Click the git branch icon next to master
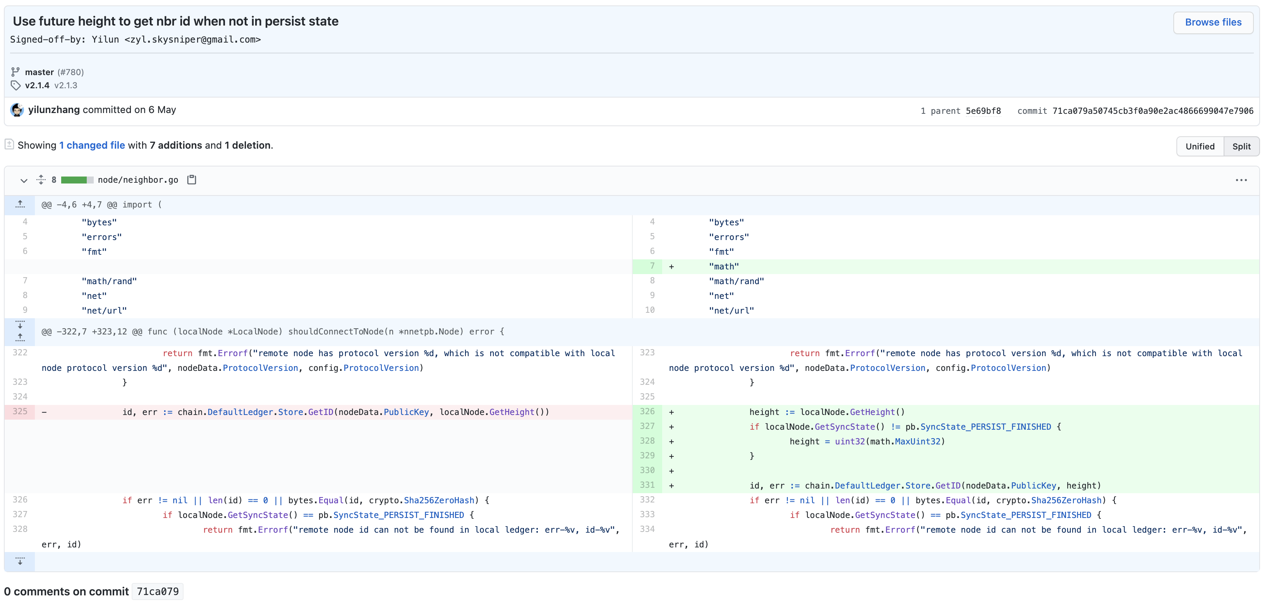 tap(16, 72)
